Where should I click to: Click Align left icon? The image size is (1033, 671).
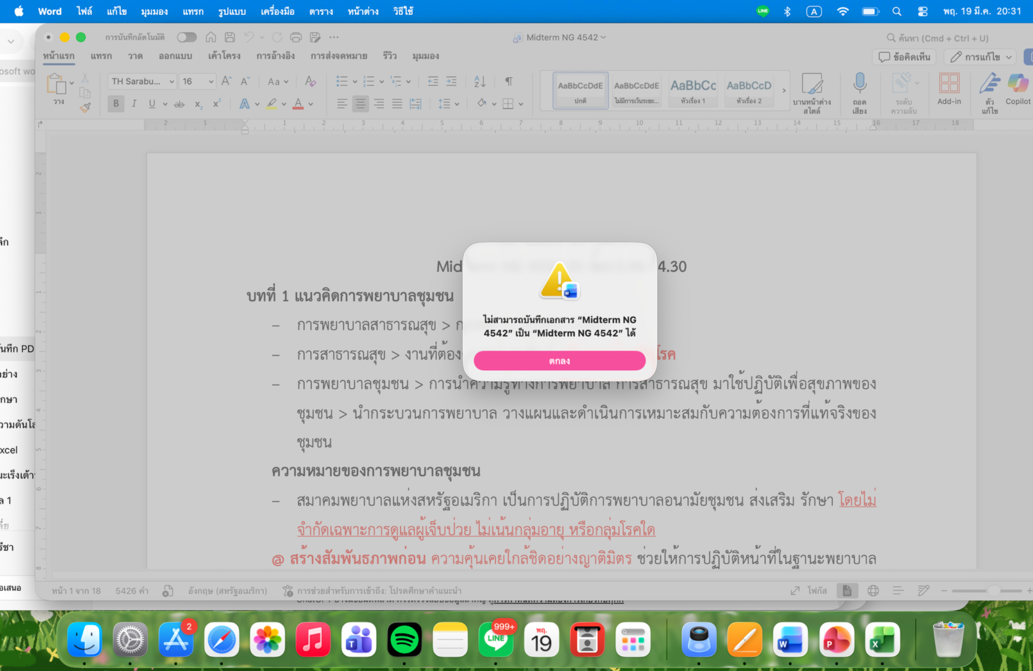[342, 104]
